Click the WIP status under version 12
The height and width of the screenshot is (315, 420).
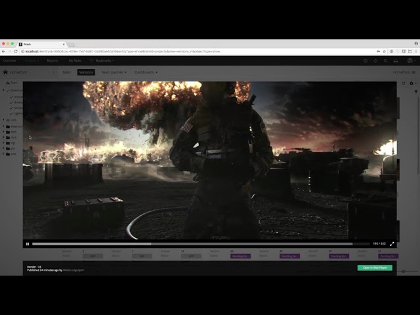(191, 256)
